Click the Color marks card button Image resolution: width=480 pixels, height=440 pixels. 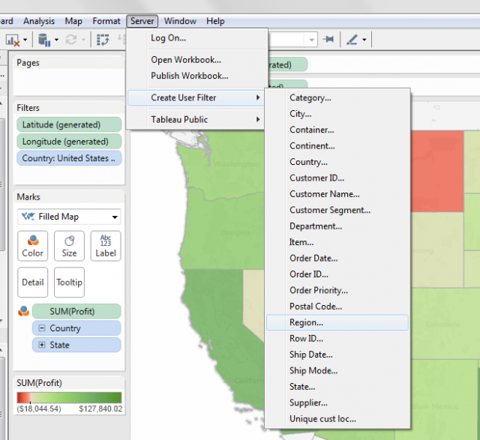(x=32, y=245)
